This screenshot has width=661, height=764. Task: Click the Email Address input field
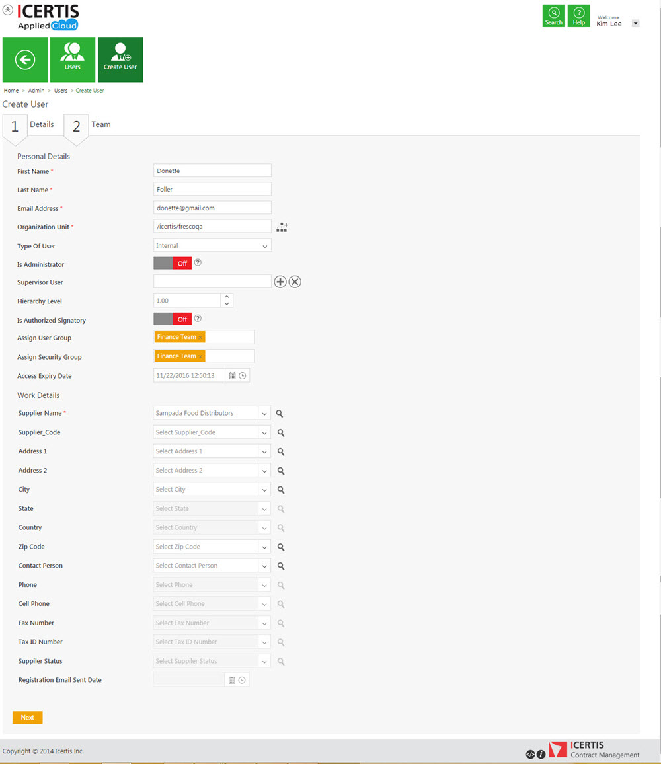[x=212, y=208]
